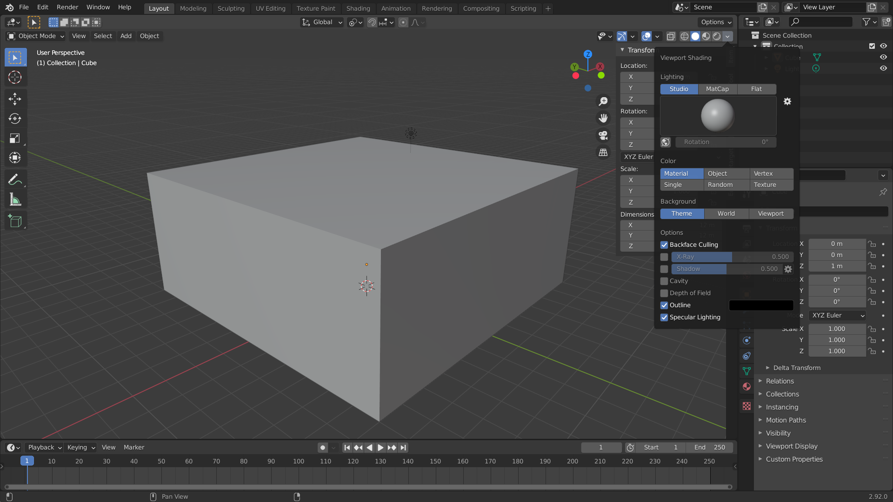Switch to material preview shading
Image resolution: width=893 pixels, height=502 pixels.
click(706, 36)
